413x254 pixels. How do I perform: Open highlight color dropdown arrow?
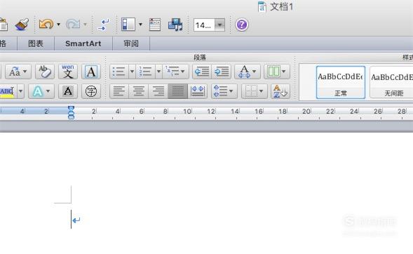tap(20, 91)
